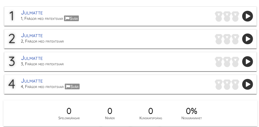Click the large number 1 level badge
259x127 pixels.
[11, 16]
